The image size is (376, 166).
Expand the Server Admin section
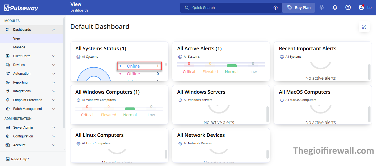54,128
